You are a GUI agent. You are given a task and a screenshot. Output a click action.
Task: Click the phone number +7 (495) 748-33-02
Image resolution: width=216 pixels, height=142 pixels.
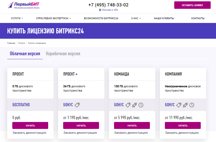pyautogui.click(x=108, y=5)
